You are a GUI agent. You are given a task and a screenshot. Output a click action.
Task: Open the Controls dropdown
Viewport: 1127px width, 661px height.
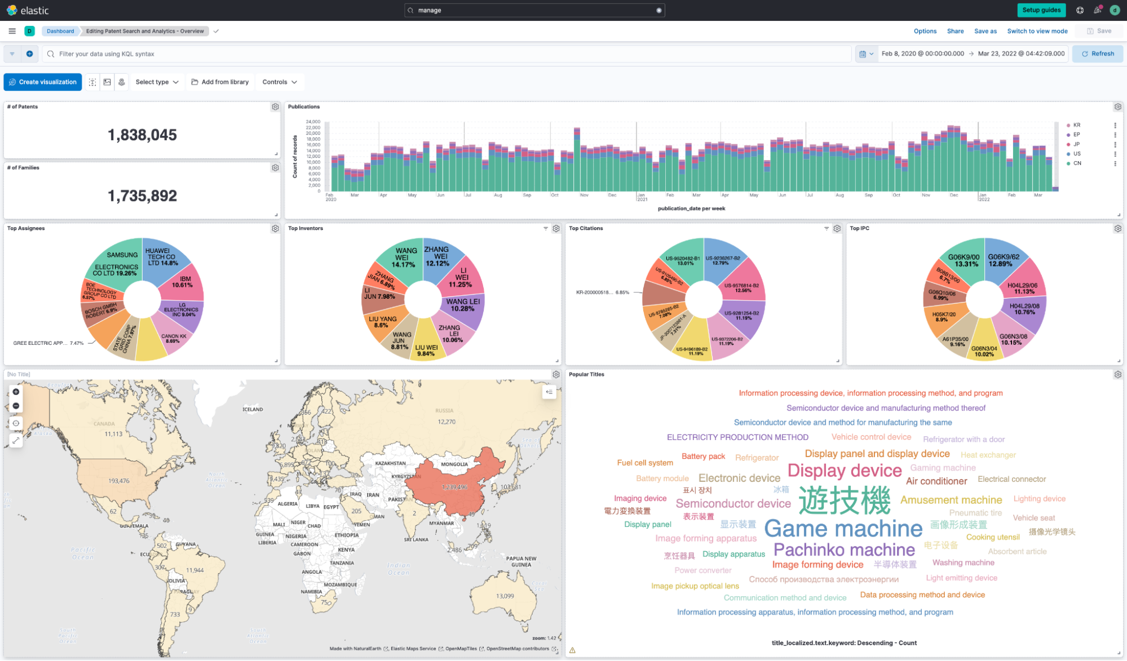tap(280, 82)
